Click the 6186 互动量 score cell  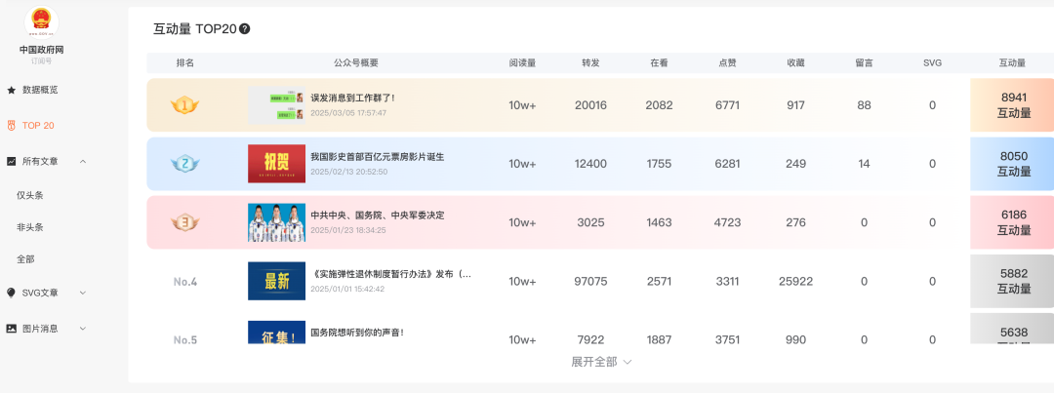point(1012,222)
